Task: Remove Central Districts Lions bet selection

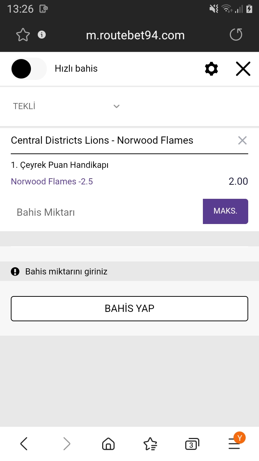Action: pos(242,140)
